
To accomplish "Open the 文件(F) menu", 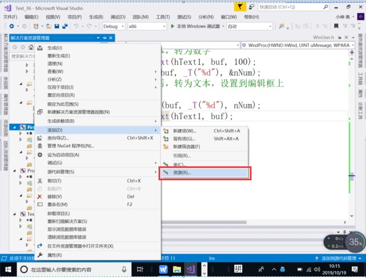I will [10, 17].
